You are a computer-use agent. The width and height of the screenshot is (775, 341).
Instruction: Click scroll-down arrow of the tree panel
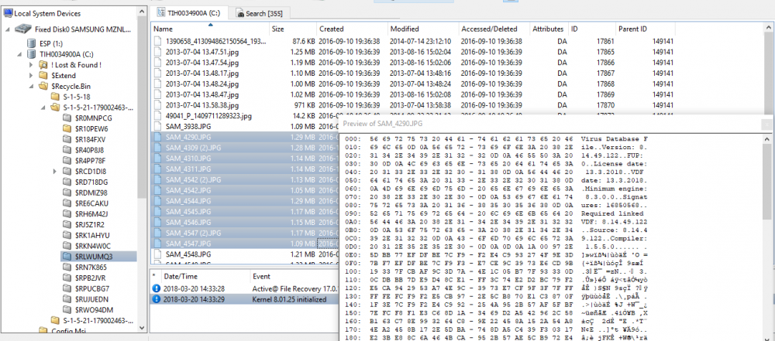tap(142, 328)
